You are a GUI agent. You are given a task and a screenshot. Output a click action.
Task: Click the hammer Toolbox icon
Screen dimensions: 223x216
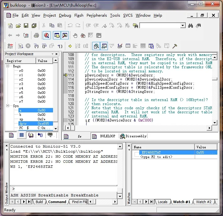(x=175, y=46)
